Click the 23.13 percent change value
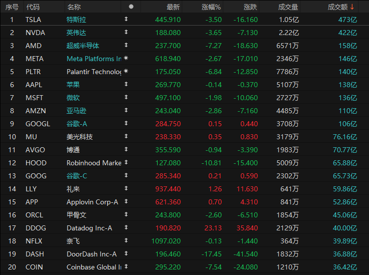The width and height of the screenshot is (369, 275). [213, 228]
